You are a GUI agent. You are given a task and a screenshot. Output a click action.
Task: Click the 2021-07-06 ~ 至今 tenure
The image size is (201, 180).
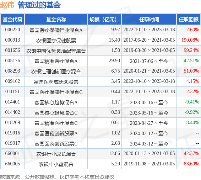(149, 61)
